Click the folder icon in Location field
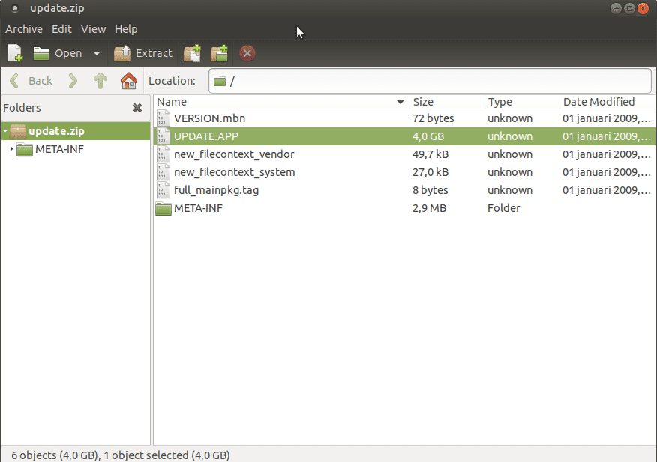 click(x=220, y=81)
